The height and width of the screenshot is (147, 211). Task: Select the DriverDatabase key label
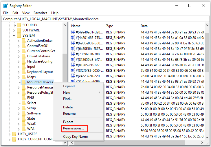[x=38, y=56]
